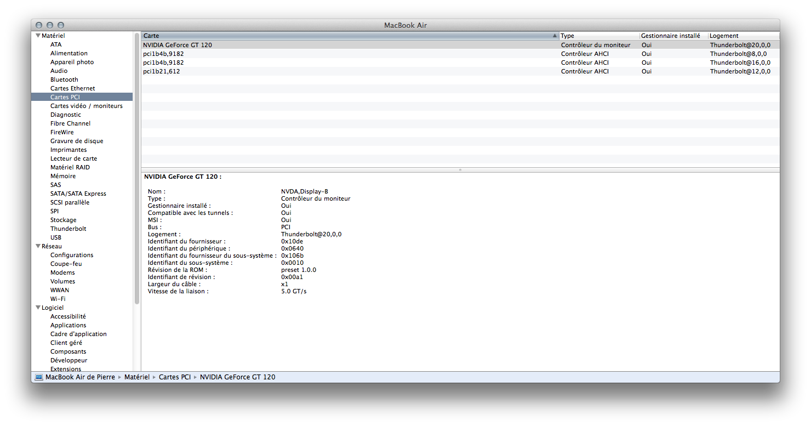Click the 0x10de vendor identifier value

[x=292, y=241]
